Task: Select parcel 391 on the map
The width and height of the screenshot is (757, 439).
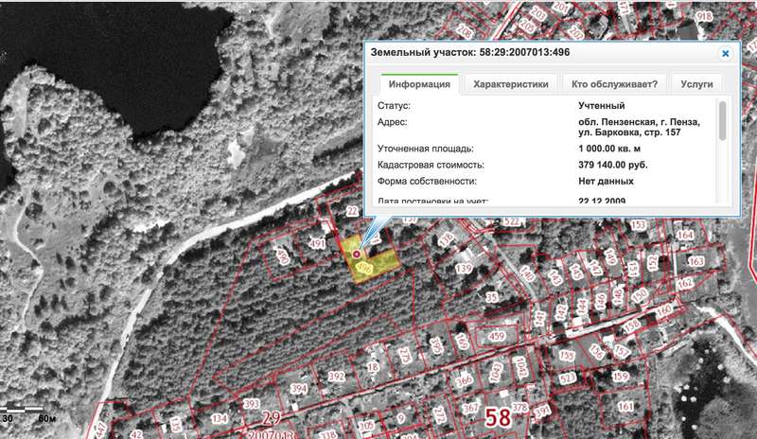Action: click(542, 411)
